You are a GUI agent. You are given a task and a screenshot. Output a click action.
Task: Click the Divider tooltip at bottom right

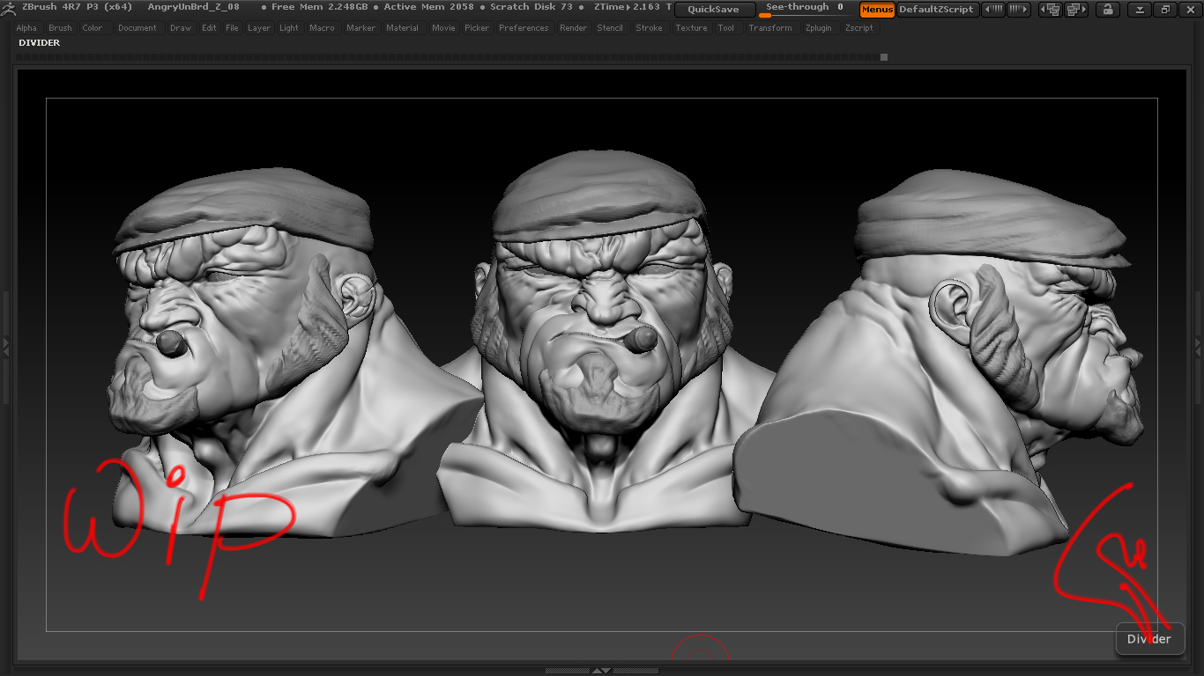point(1149,639)
